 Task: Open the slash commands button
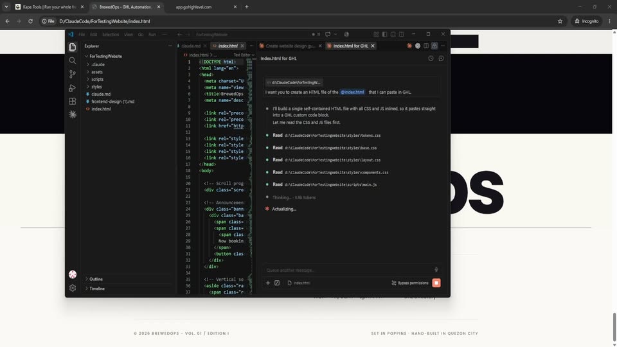coord(277,283)
